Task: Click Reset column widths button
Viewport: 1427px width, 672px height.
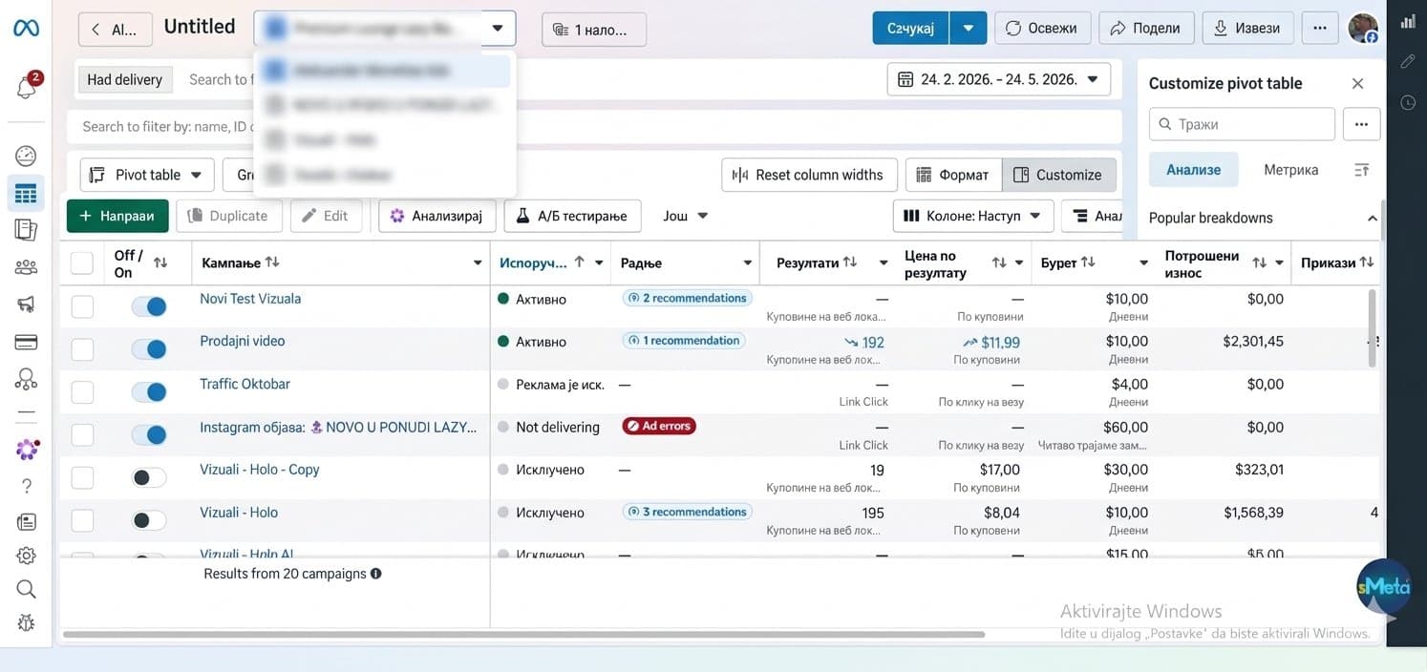Action: tap(809, 175)
